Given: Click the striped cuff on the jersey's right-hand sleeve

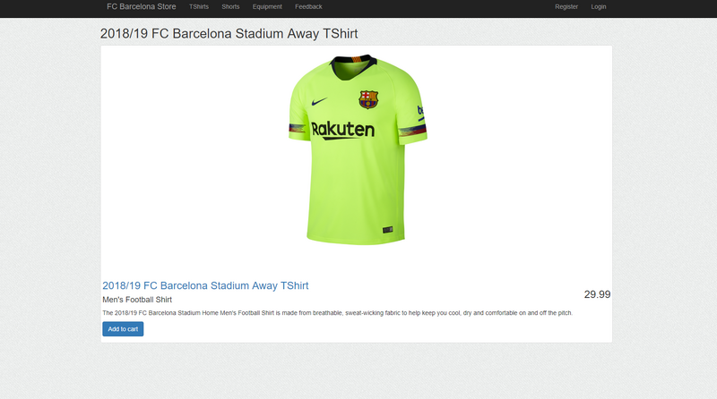Looking at the screenshot, I should pyautogui.click(x=412, y=130).
